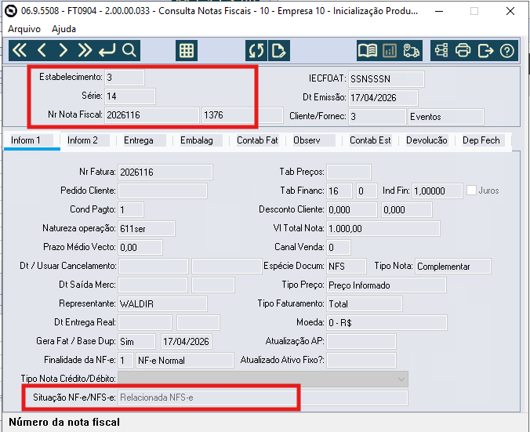Click the Representante field WALDIR
This screenshot has height=432, width=530.
[x=162, y=304]
